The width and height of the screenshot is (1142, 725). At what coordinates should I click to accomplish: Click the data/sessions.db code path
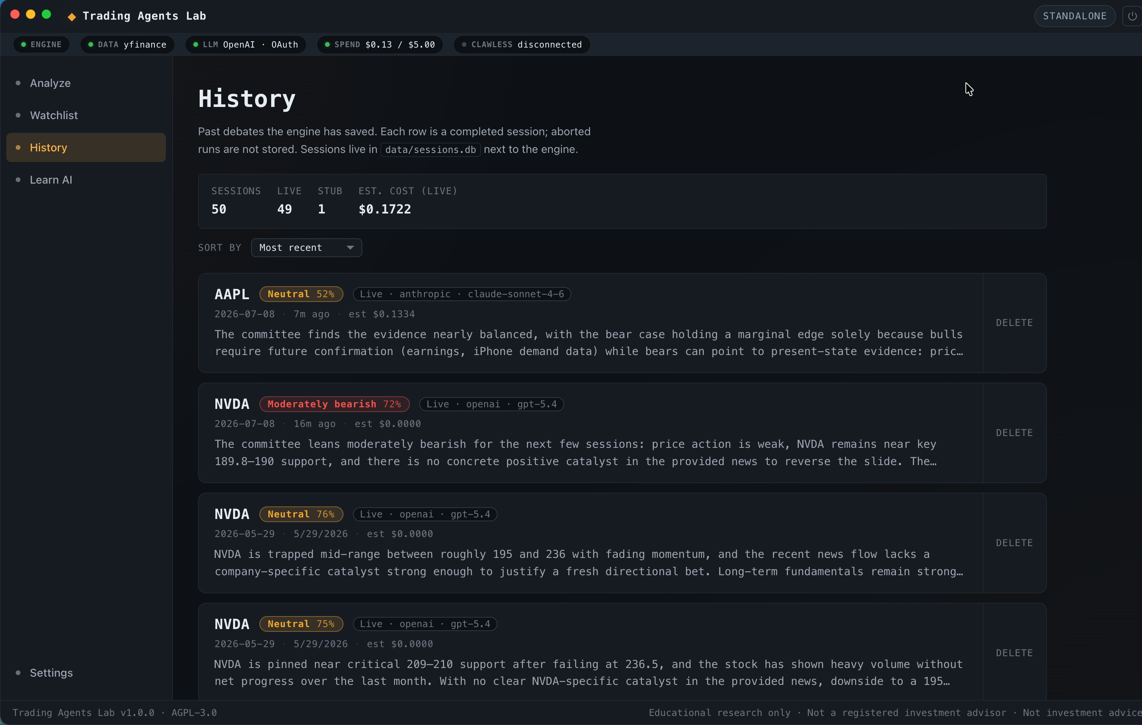pyautogui.click(x=430, y=149)
